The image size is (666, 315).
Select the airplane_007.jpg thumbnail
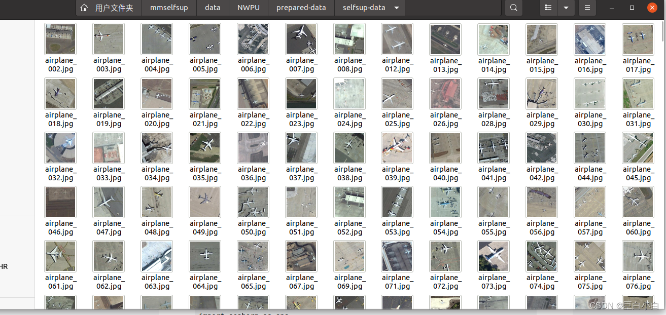click(x=301, y=39)
